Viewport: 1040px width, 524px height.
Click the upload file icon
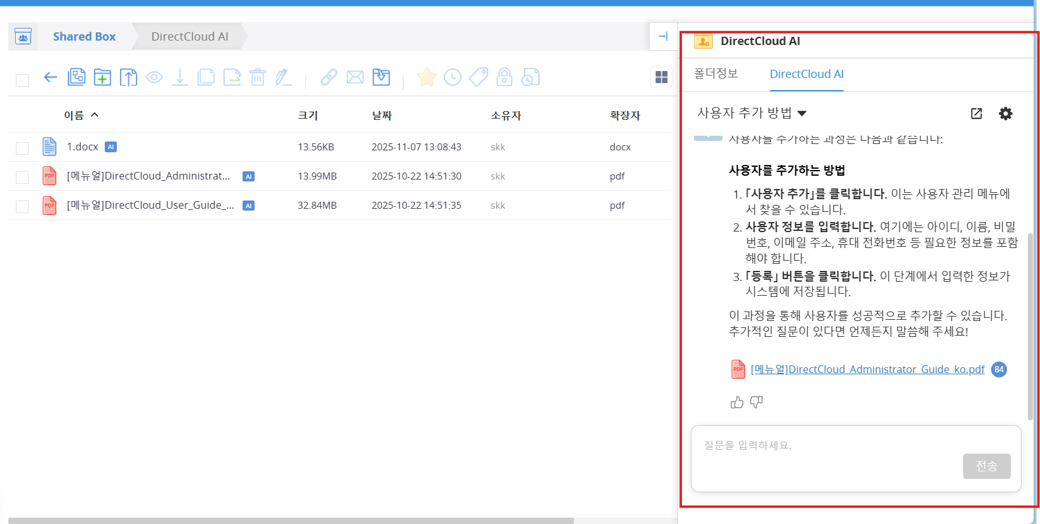tap(128, 77)
